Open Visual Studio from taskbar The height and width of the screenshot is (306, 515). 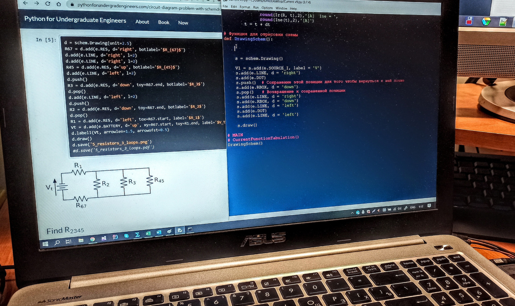click(104, 238)
